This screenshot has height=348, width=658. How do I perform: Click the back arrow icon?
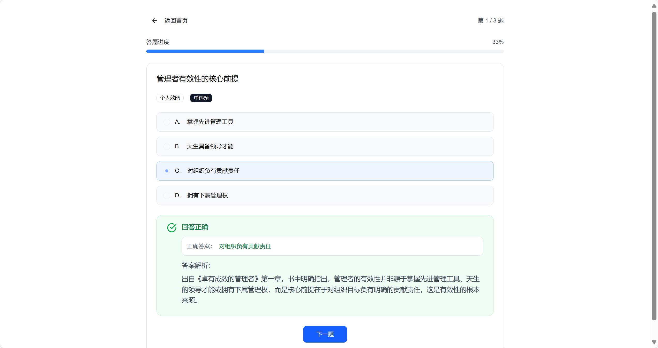click(154, 21)
